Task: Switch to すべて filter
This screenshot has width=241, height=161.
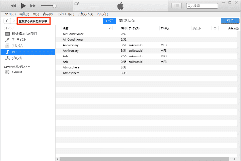Action: [109, 21]
